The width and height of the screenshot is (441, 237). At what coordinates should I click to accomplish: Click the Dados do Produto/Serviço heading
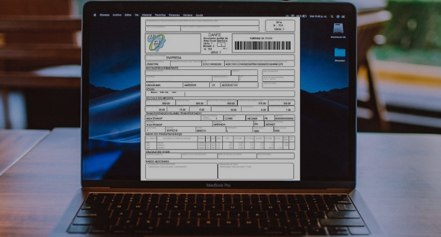click(164, 134)
